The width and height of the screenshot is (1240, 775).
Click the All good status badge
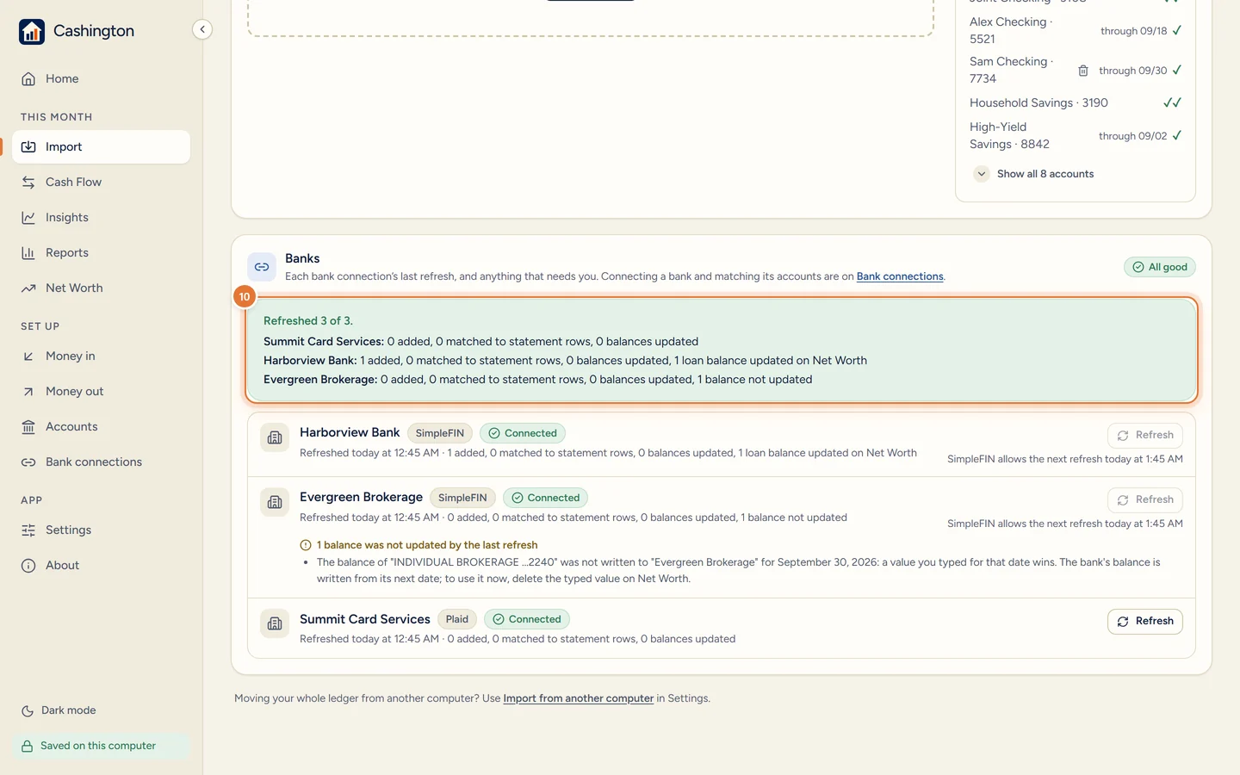[x=1159, y=267]
